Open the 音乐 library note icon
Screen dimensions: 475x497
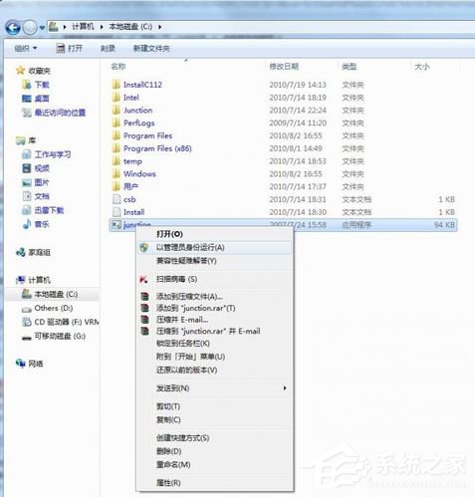[27, 224]
